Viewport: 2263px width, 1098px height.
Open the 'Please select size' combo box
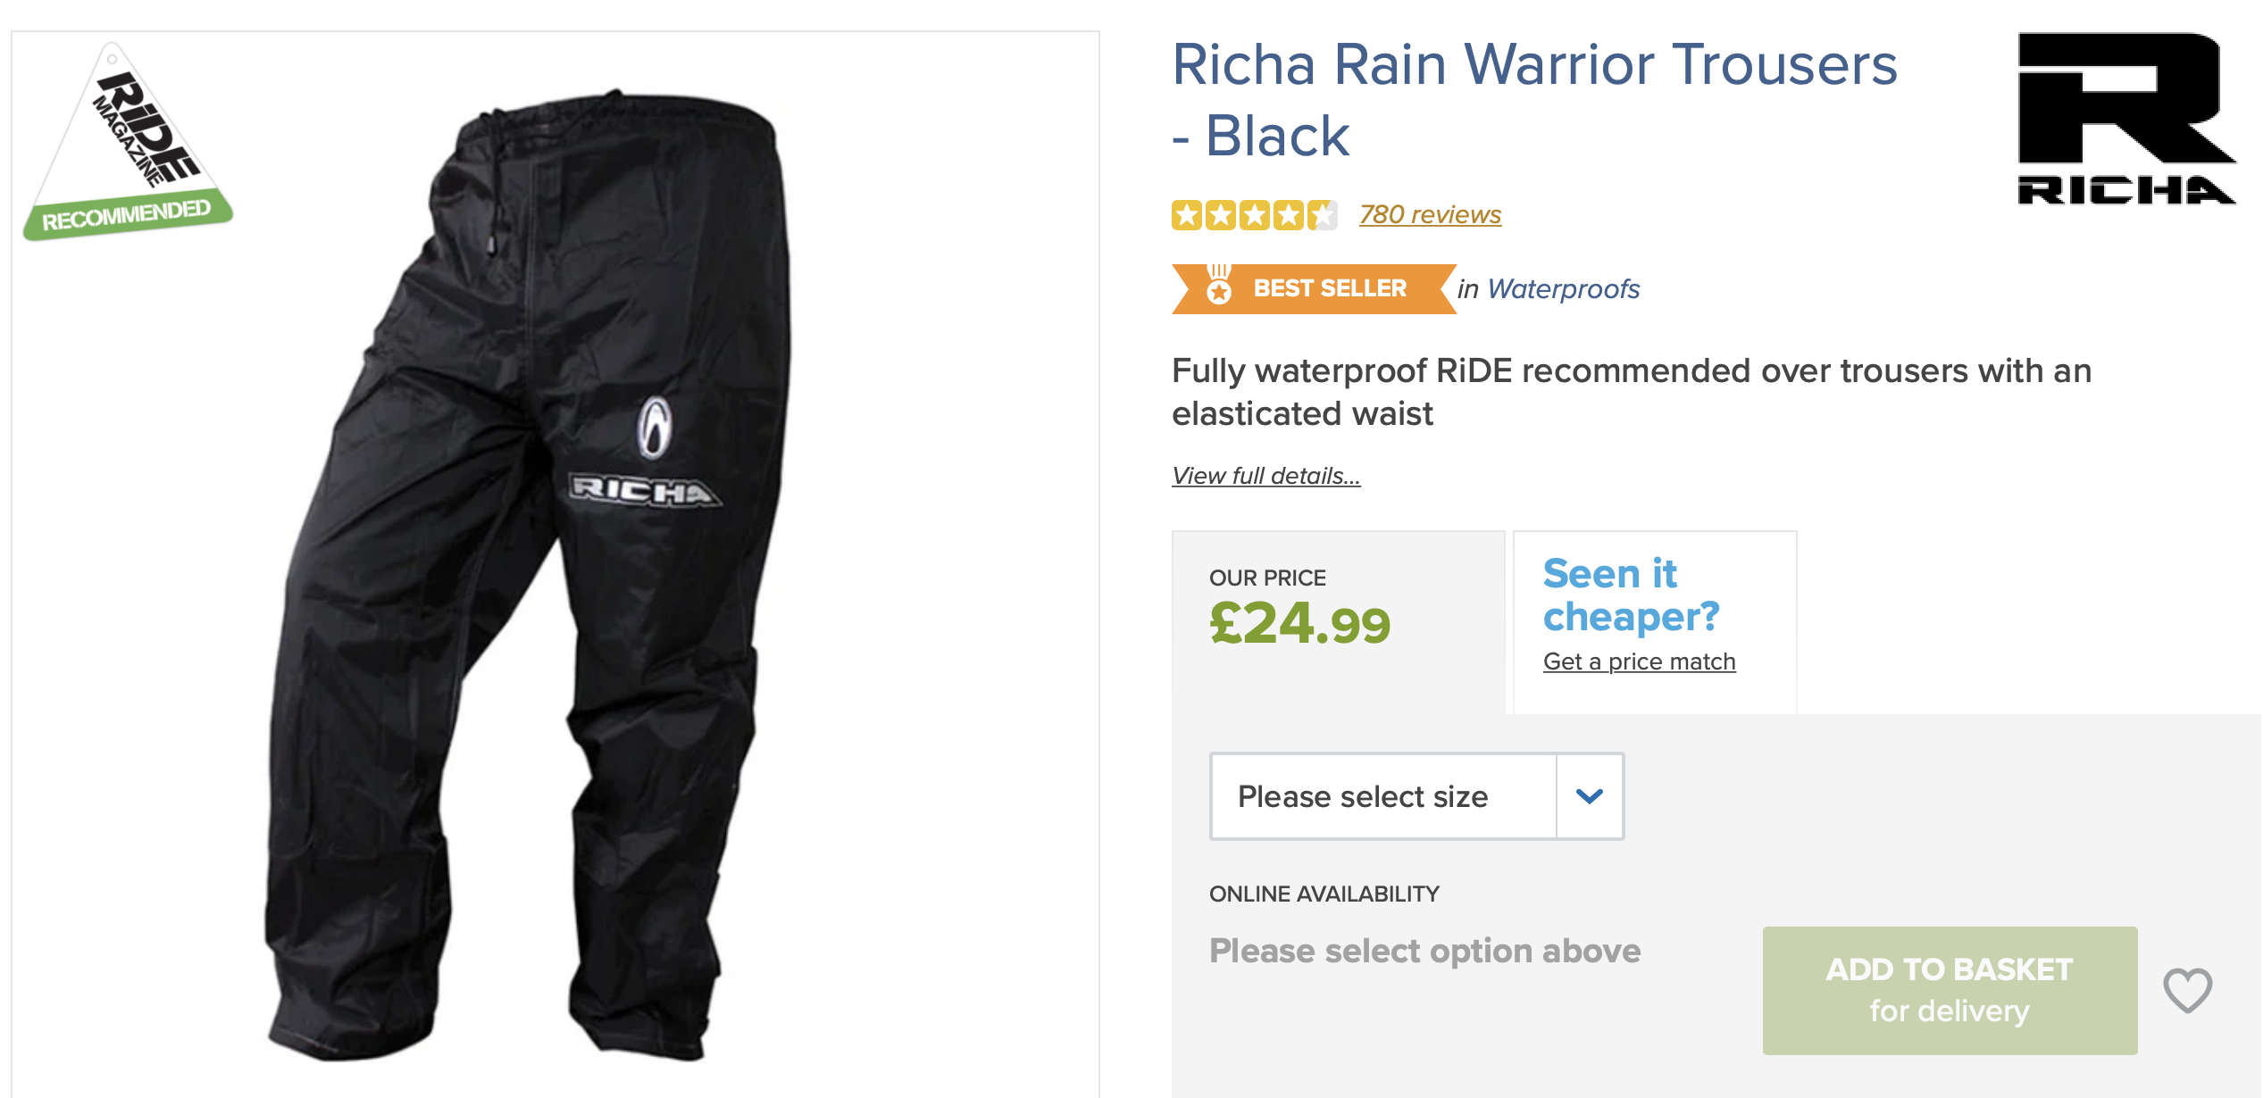[1382, 796]
